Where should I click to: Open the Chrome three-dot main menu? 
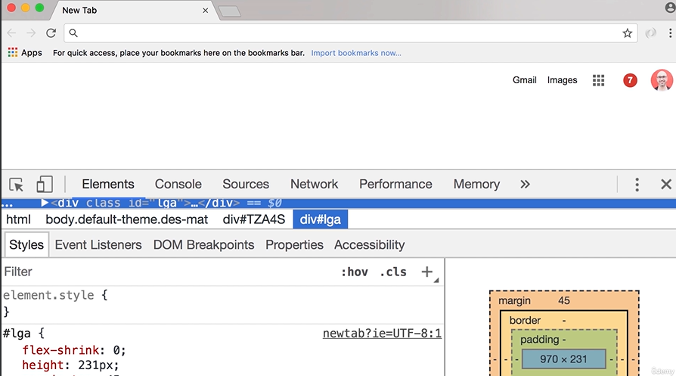(x=670, y=33)
